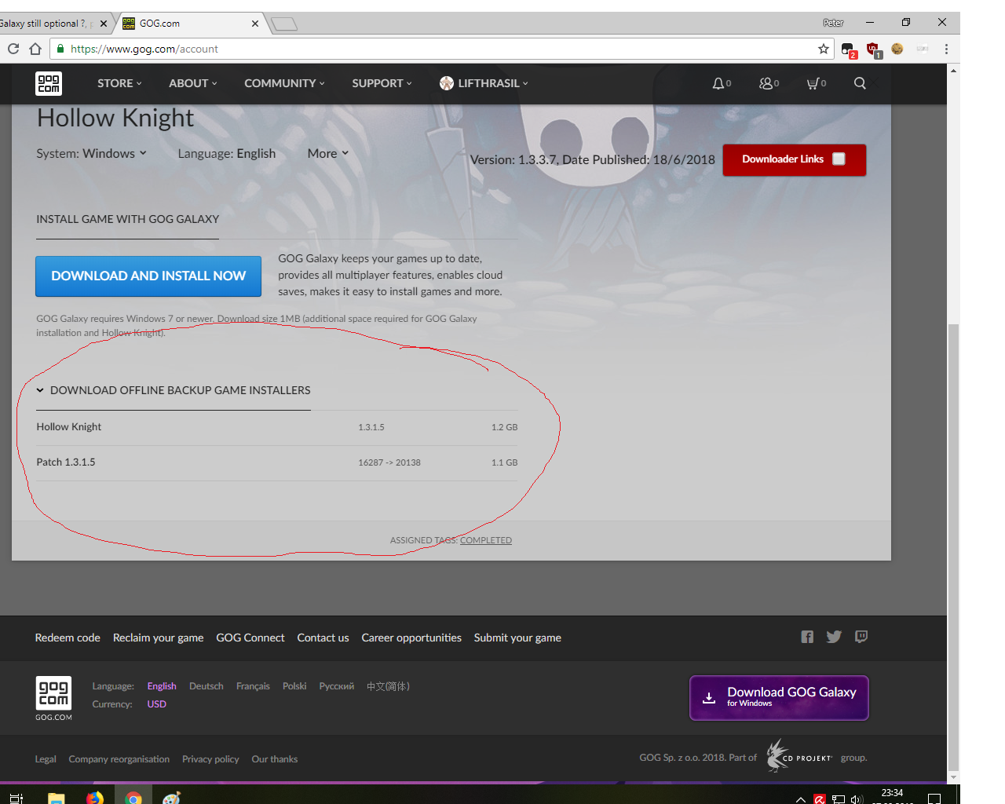Open Firefox from the taskbar
This screenshot has height=804, width=1005.
click(x=95, y=799)
